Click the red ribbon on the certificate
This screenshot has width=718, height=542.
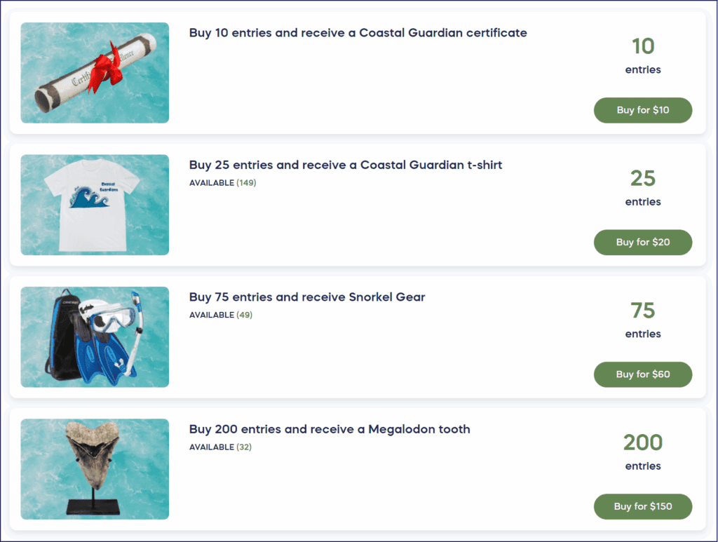(x=106, y=62)
